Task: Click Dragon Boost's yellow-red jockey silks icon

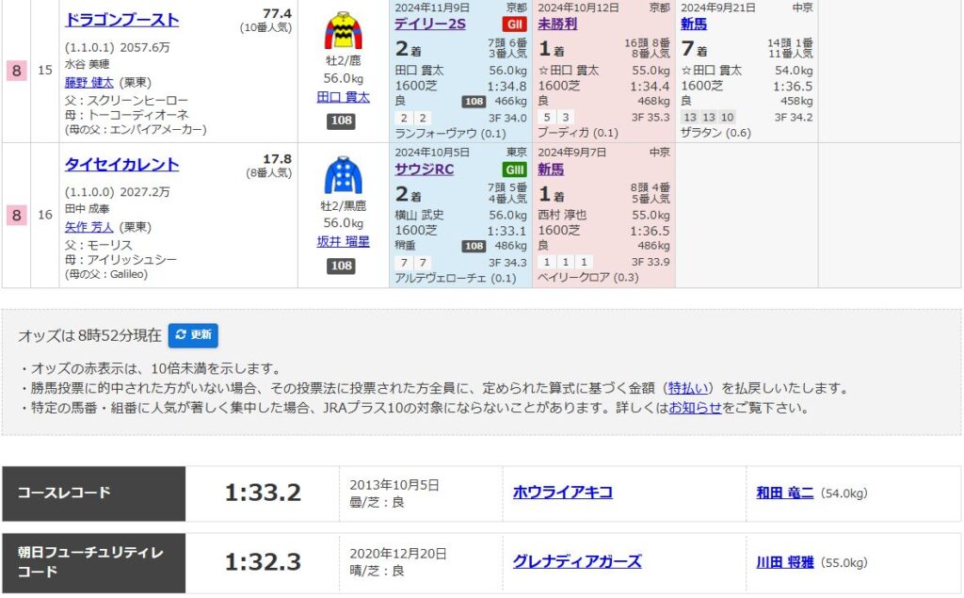Action: [343, 31]
